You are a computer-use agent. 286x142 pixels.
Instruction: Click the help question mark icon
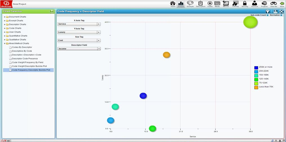tap(5, 141)
